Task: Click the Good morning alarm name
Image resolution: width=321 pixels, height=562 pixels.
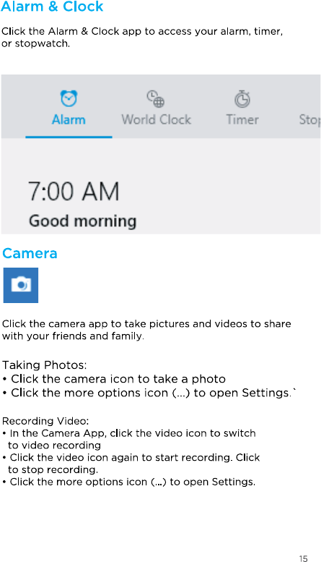Action: click(x=82, y=221)
